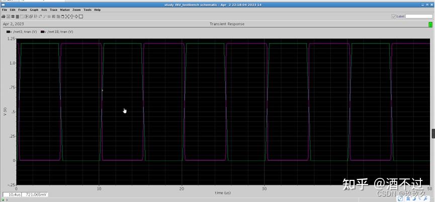Image resolution: width=435 pixels, height=202 pixels.
Task: Click the Label text input field
Action: point(418,17)
